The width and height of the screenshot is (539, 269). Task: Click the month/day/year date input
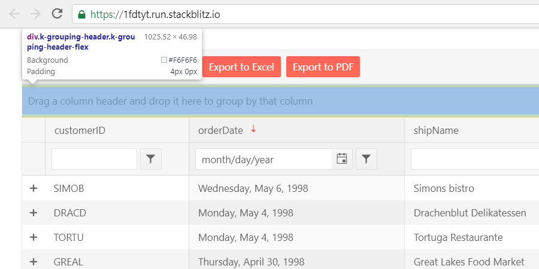pyautogui.click(x=264, y=159)
